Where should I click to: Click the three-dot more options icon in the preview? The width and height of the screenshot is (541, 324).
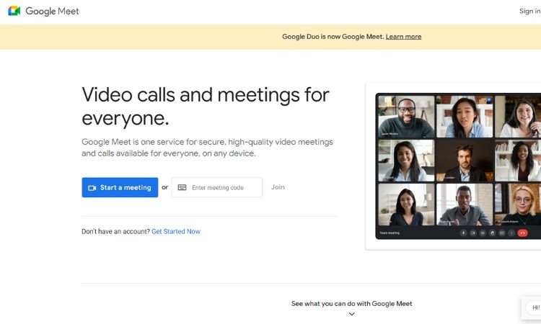pyautogui.click(x=511, y=233)
